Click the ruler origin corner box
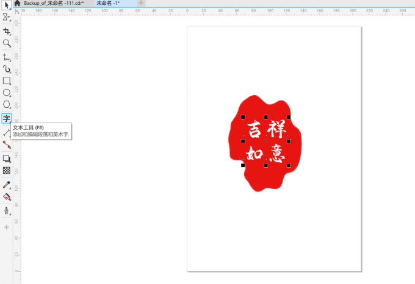 [17, 12]
